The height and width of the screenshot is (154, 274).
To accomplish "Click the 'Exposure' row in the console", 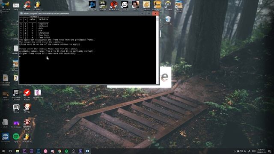I will point(34,24).
